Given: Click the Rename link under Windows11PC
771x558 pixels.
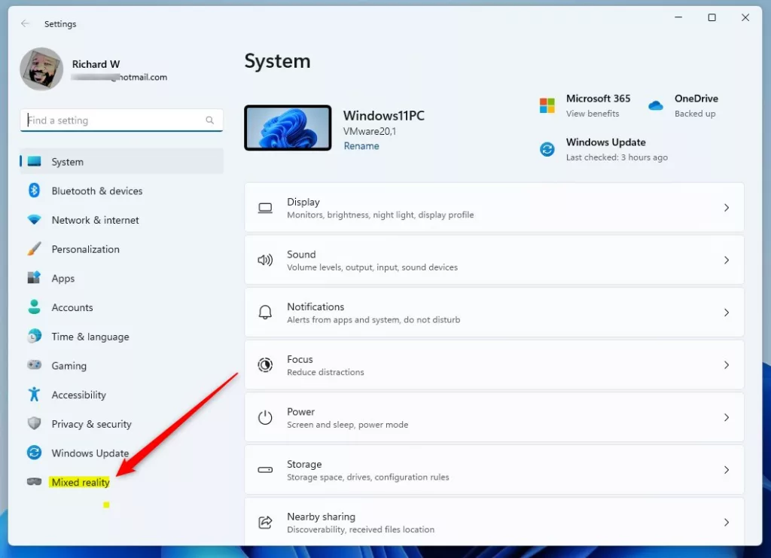Looking at the screenshot, I should (361, 146).
